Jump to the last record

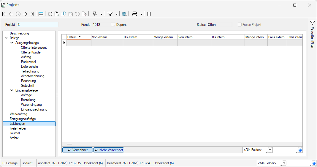point(32,14)
